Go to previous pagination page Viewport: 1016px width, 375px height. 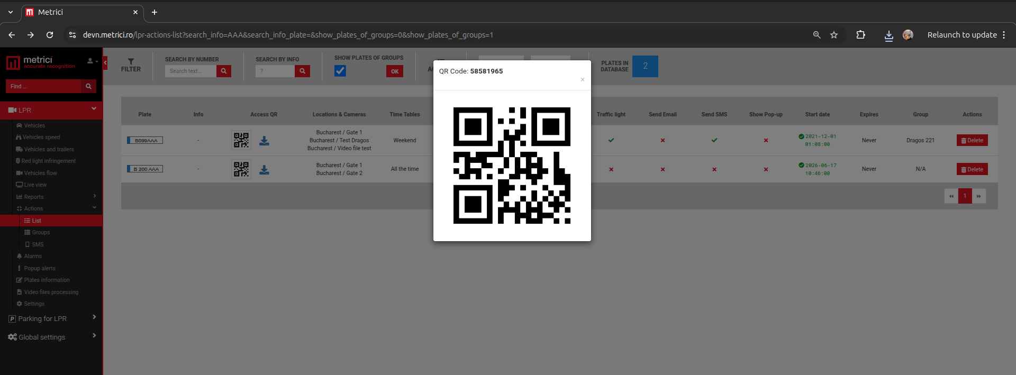pyautogui.click(x=951, y=196)
